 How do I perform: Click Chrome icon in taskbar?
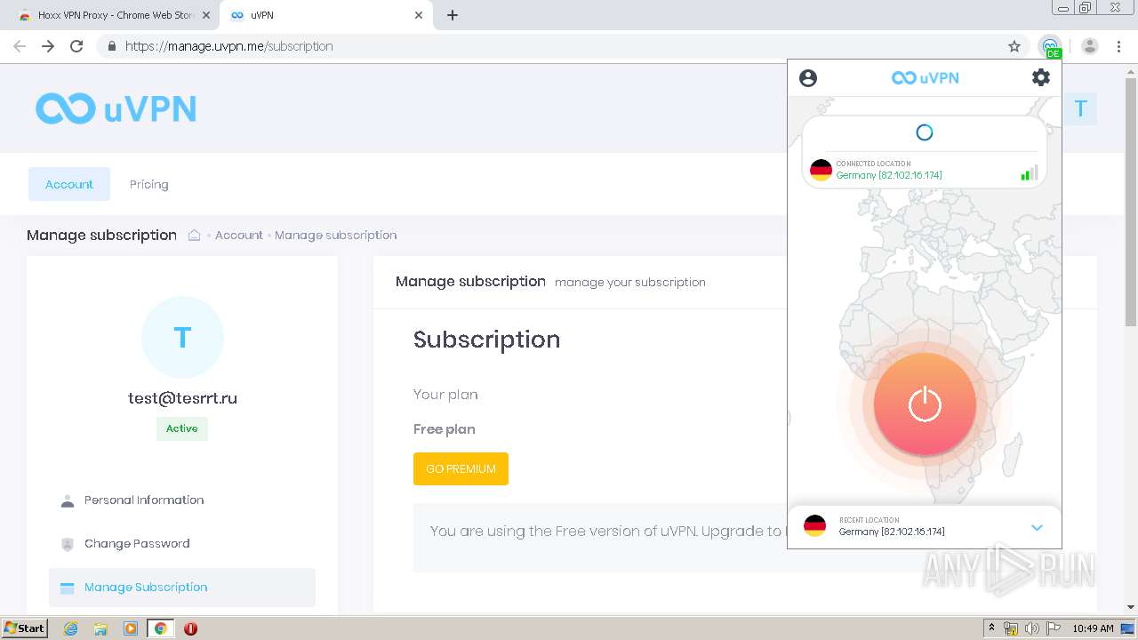[160, 628]
